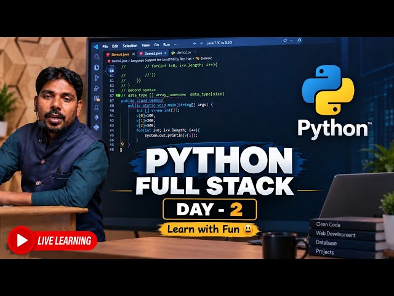The height and width of the screenshot is (296, 394).
Task: Open the Source Control branch icon
Action: 97,78
